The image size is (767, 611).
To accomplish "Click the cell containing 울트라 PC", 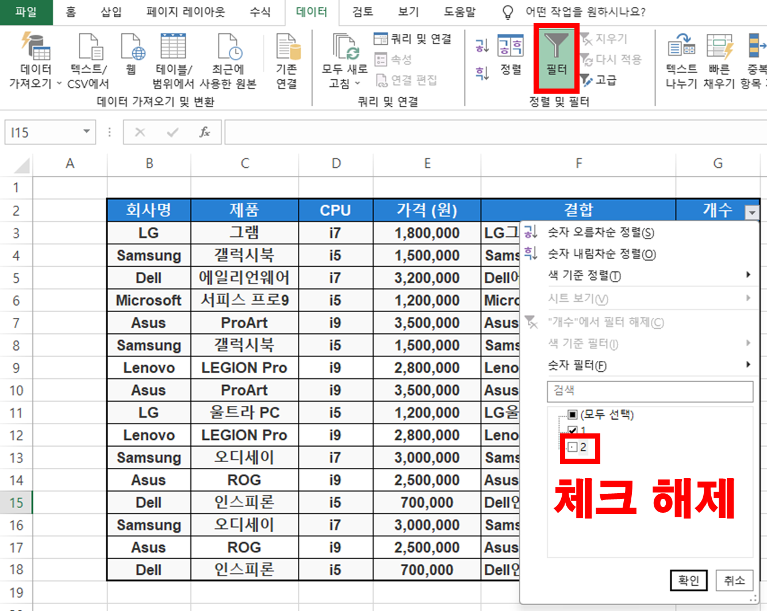I will (244, 412).
